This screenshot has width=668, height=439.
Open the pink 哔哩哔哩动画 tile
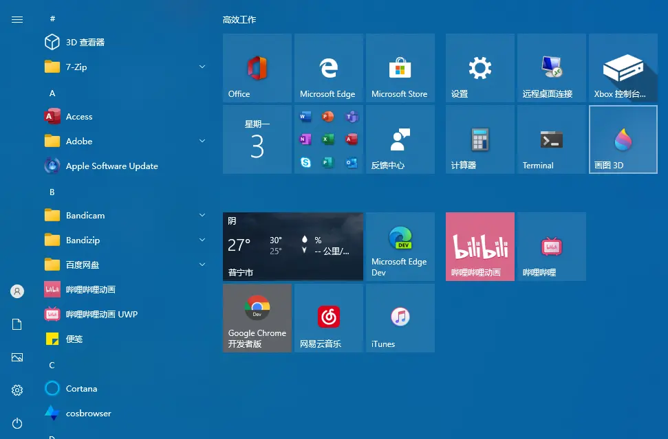480,247
